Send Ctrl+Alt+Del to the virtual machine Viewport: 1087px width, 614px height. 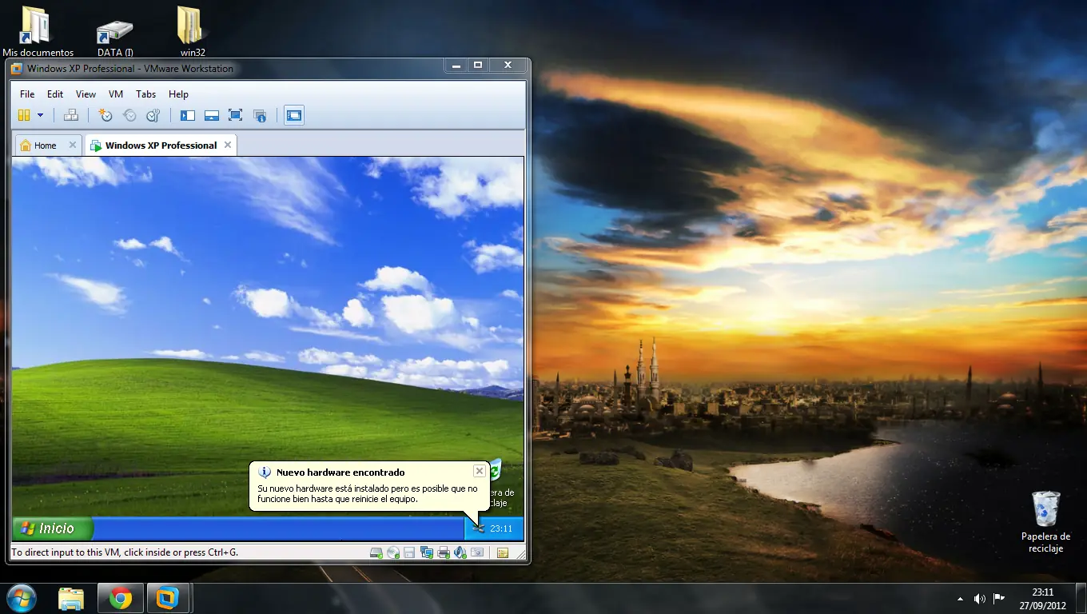click(x=71, y=115)
